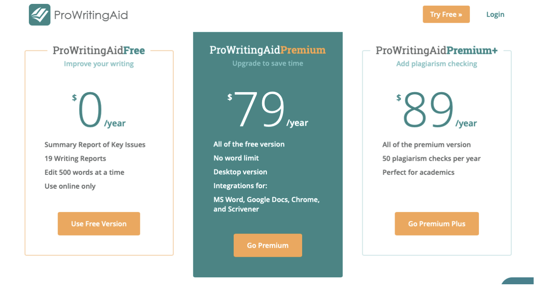Click the ProWritingAid logo icon
Viewport: 550px width, 286px height.
[x=40, y=15]
